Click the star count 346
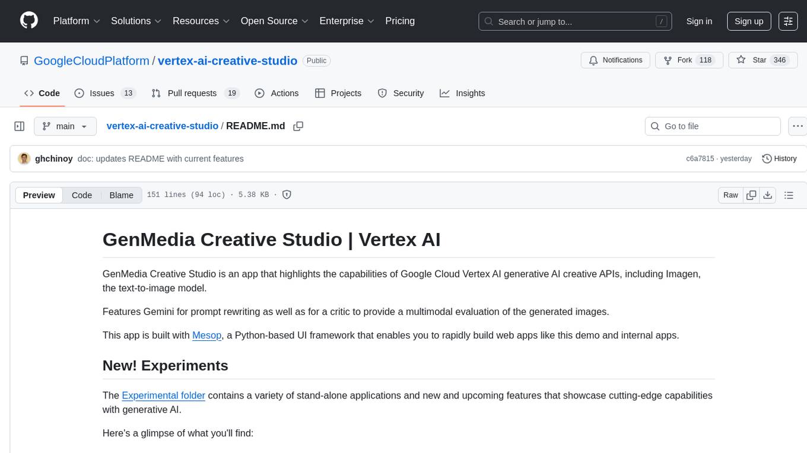 point(780,60)
